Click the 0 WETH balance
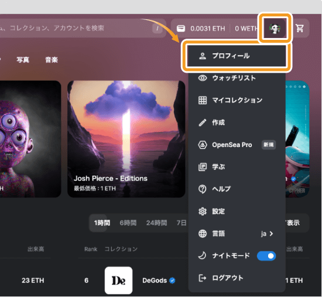Image resolution: width=322 pixels, height=297 pixels. (246, 28)
